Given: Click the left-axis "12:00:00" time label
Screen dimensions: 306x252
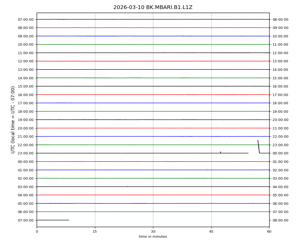Looking at the screenshot, I should pyautogui.click(x=26, y=61).
